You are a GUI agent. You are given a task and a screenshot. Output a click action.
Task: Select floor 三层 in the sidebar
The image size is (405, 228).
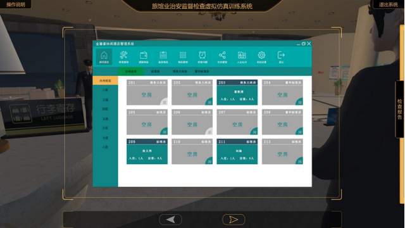tap(105, 99)
